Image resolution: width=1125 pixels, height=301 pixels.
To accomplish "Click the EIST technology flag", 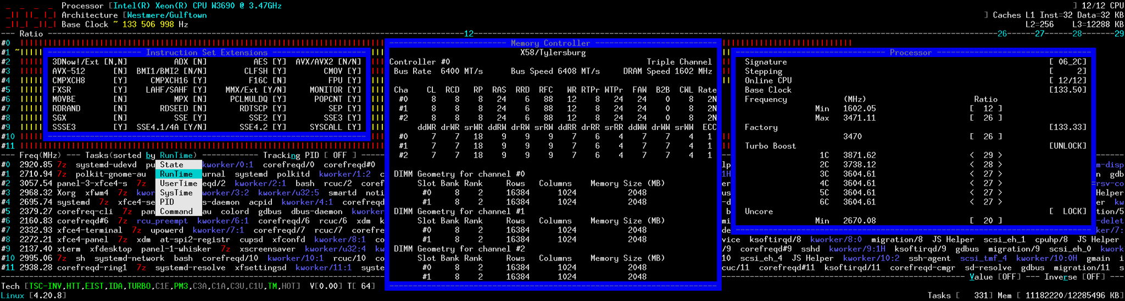I will pyautogui.click(x=94, y=286).
